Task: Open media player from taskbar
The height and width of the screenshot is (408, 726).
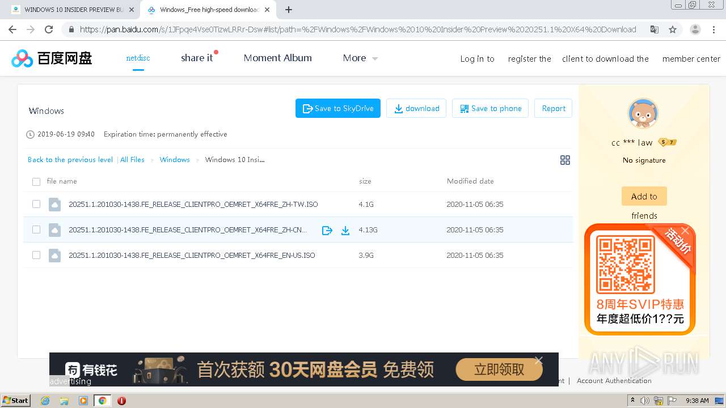Action: coord(83,401)
